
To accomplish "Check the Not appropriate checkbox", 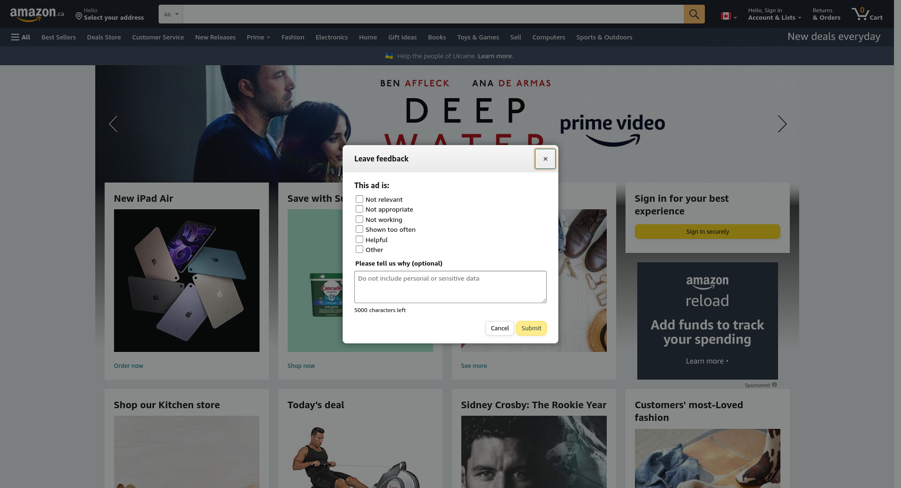I will click(x=359, y=209).
